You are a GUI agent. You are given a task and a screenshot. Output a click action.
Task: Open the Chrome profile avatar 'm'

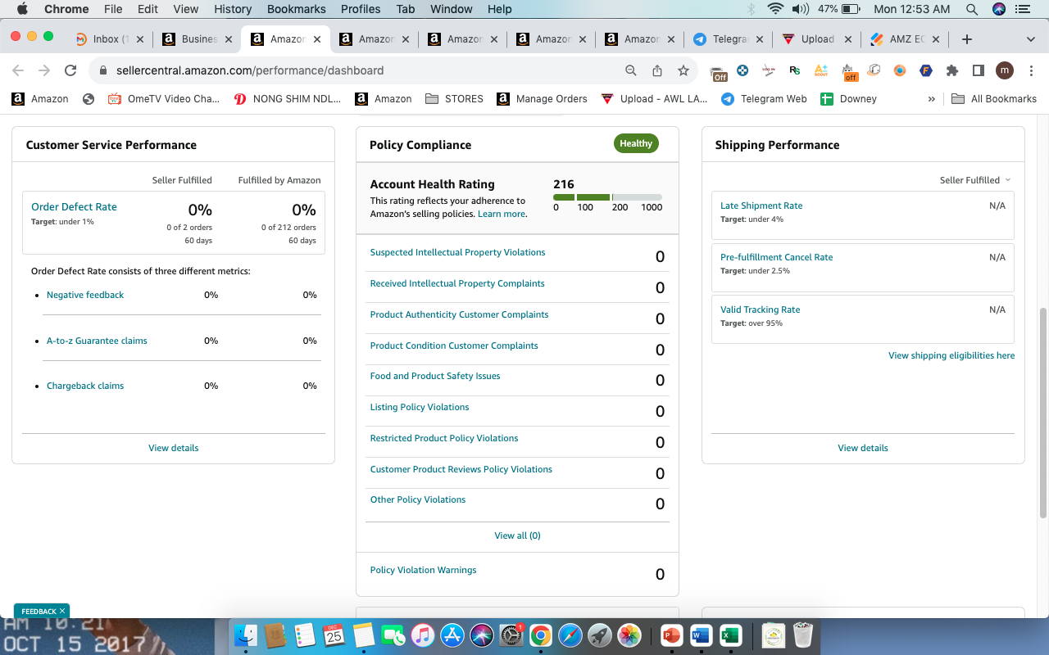coord(1005,70)
